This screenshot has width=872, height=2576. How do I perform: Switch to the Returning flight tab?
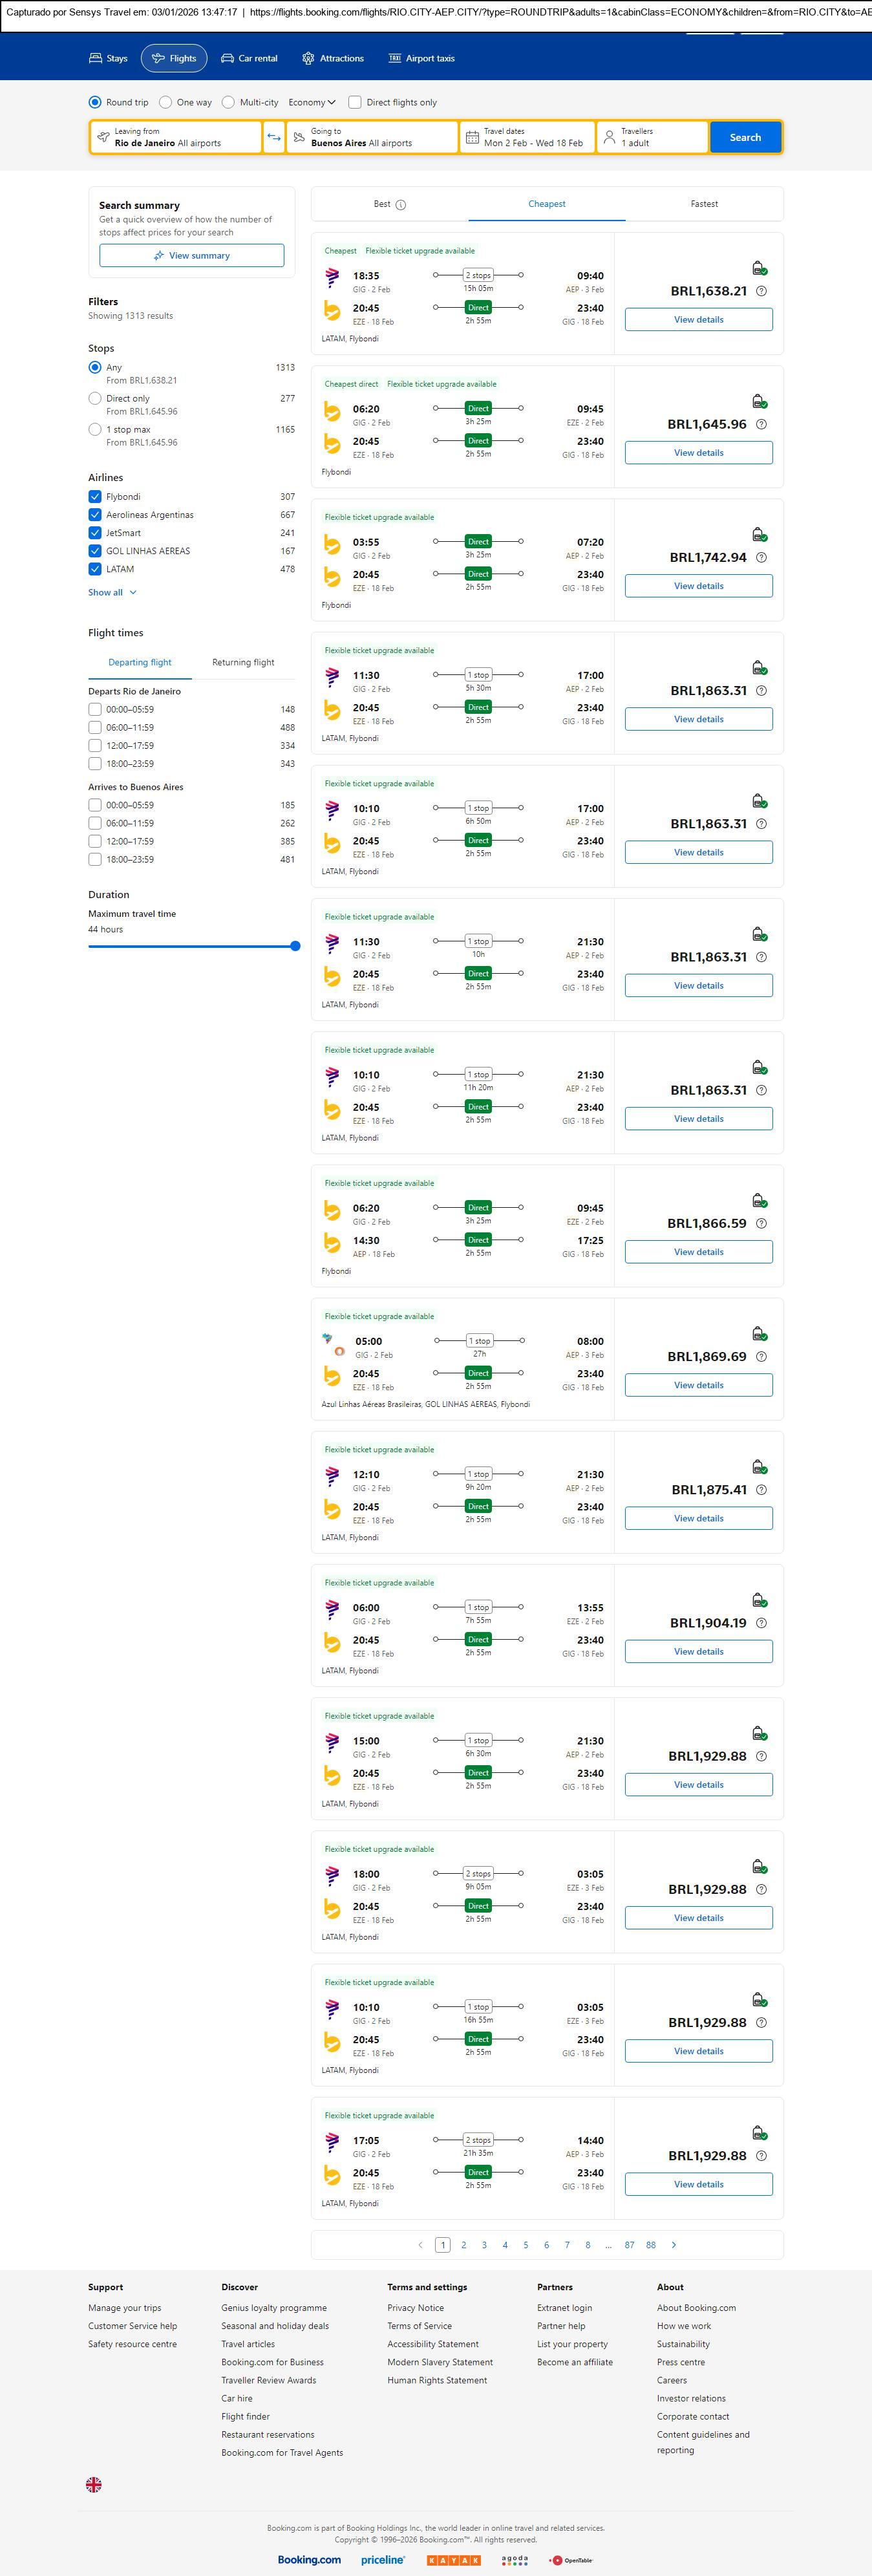(x=243, y=662)
